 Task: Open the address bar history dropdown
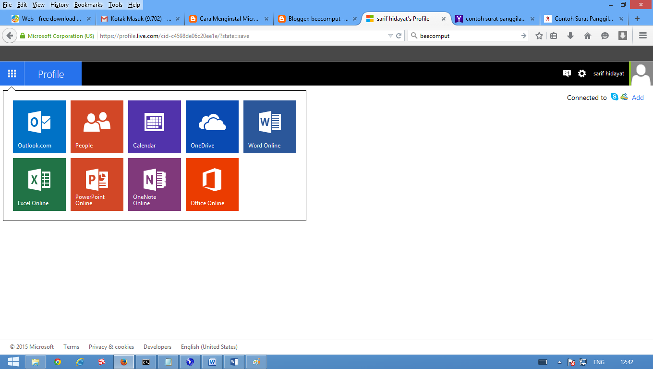390,35
